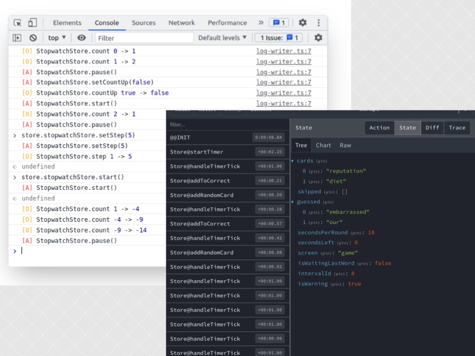Screen dimensions: 475x356
Task: Select the Diff inspector tab
Action: [432, 128]
